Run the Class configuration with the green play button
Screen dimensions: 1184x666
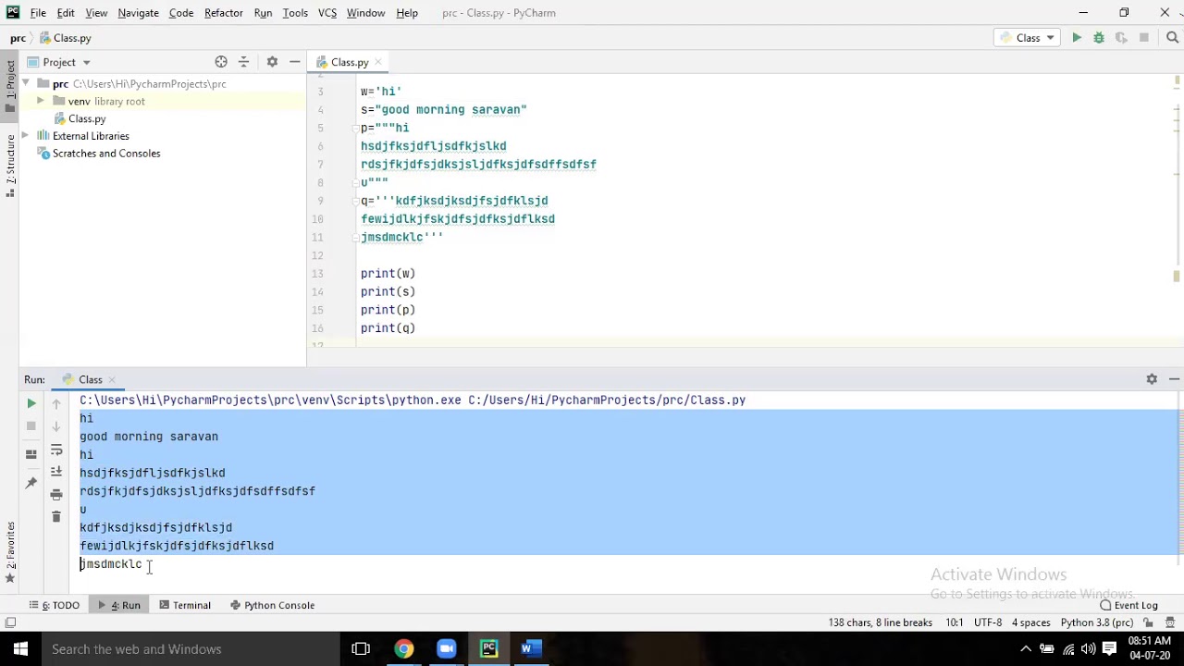click(x=1077, y=38)
